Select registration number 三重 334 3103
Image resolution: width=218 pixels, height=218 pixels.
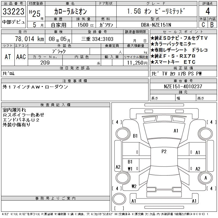point(97,39)
